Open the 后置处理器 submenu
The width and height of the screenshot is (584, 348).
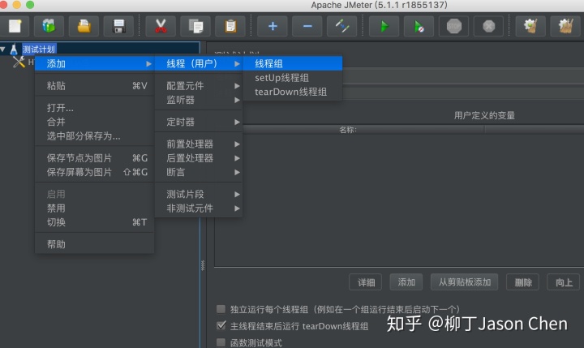[x=199, y=158]
